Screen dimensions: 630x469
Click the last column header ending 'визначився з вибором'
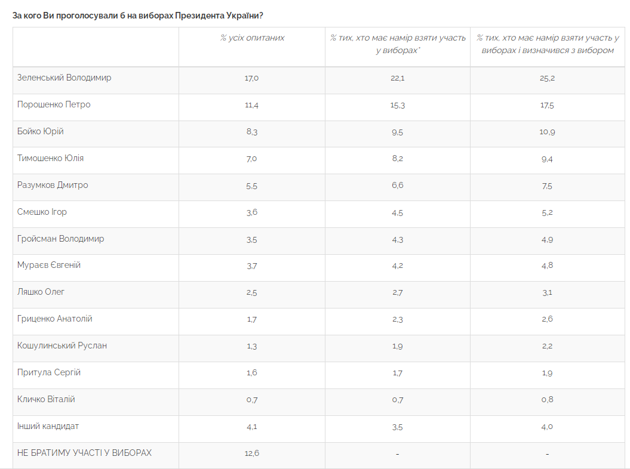tap(548, 44)
